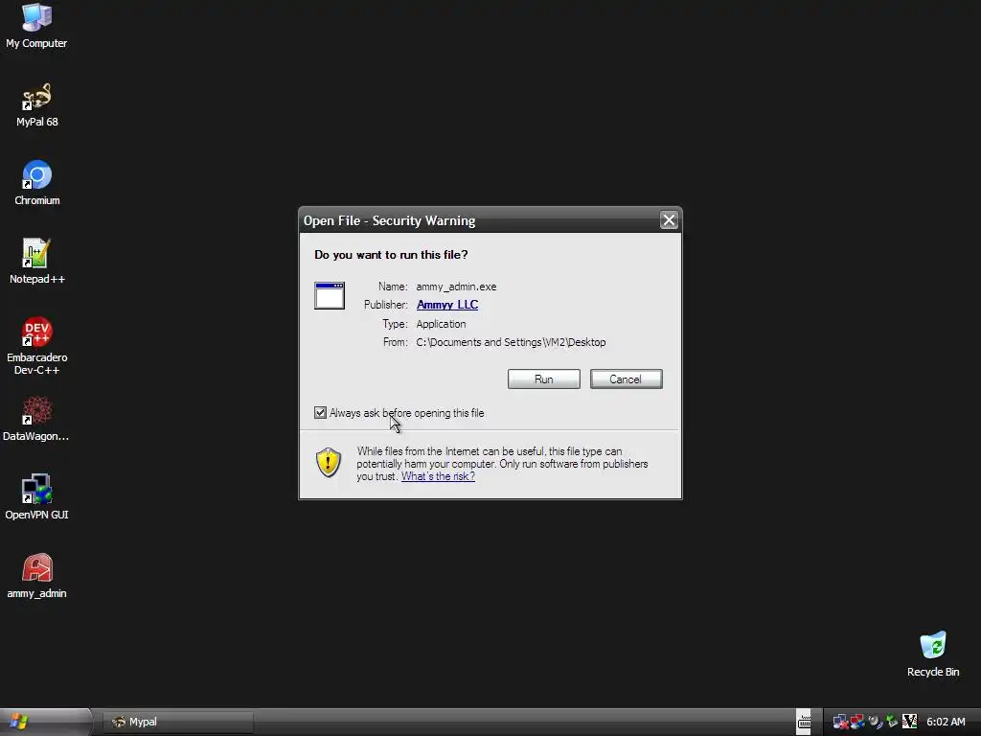981x736 pixels.
Task: Uncheck Always ask before opening this file
Action: click(x=320, y=412)
